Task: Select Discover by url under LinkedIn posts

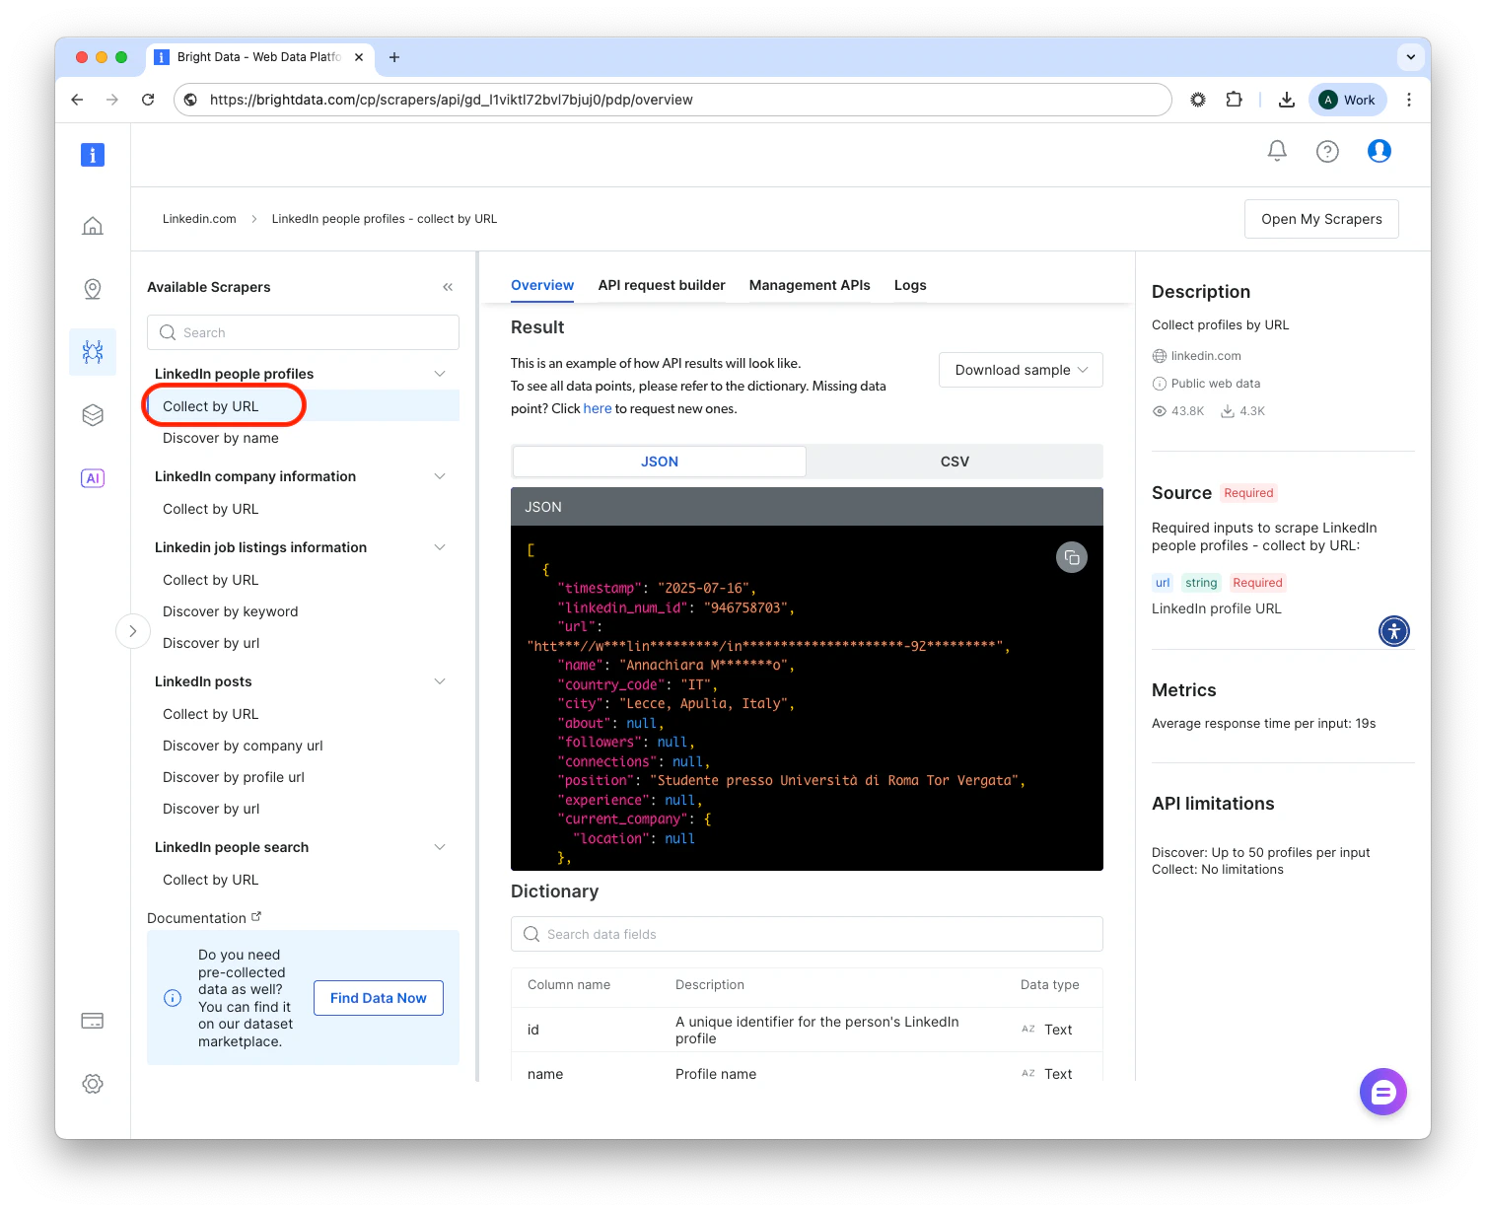Action: click(x=211, y=809)
